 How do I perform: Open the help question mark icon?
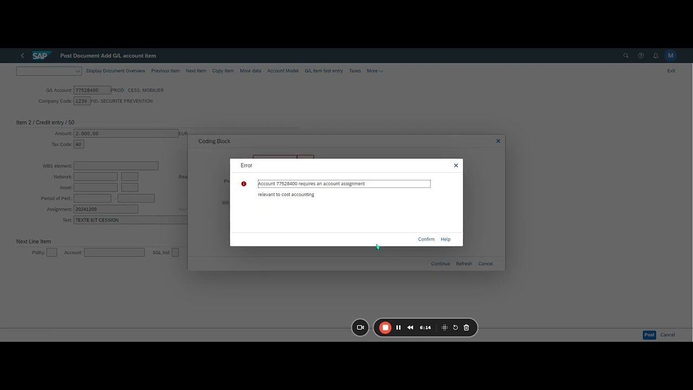641,56
